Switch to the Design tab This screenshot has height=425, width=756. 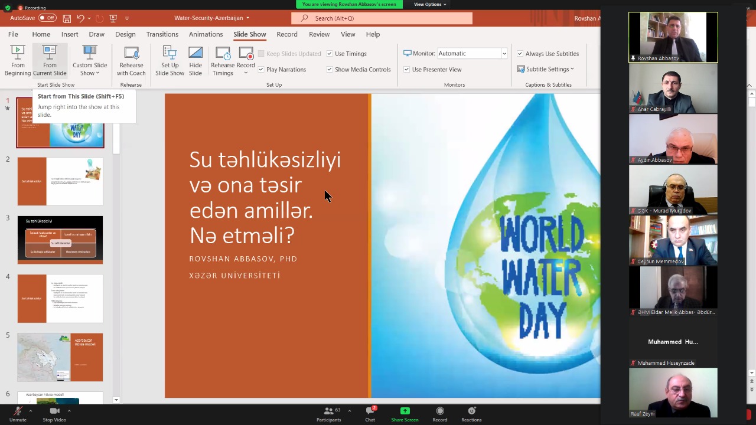coord(125,34)
